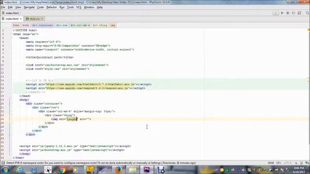Screen dimensions: 310x174
Task: Click the memory indicator icon in status bar
Action: tap(307, 163)
